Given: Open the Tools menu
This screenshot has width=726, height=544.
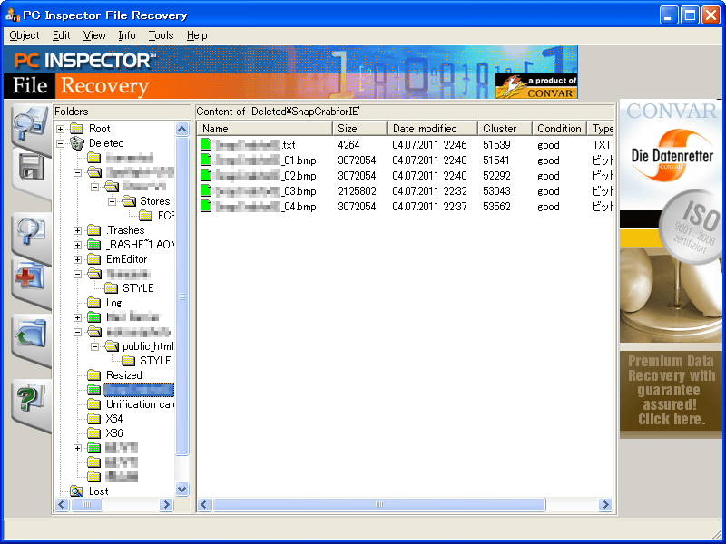Looking at the screenshot, I should [161, 35].
